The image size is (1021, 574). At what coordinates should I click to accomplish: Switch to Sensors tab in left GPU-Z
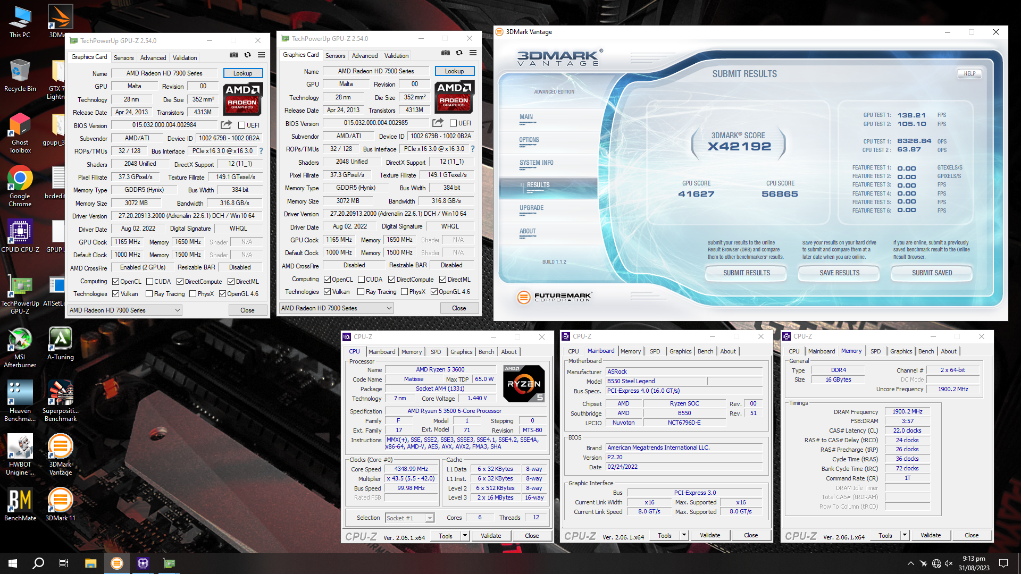(123, 57)
